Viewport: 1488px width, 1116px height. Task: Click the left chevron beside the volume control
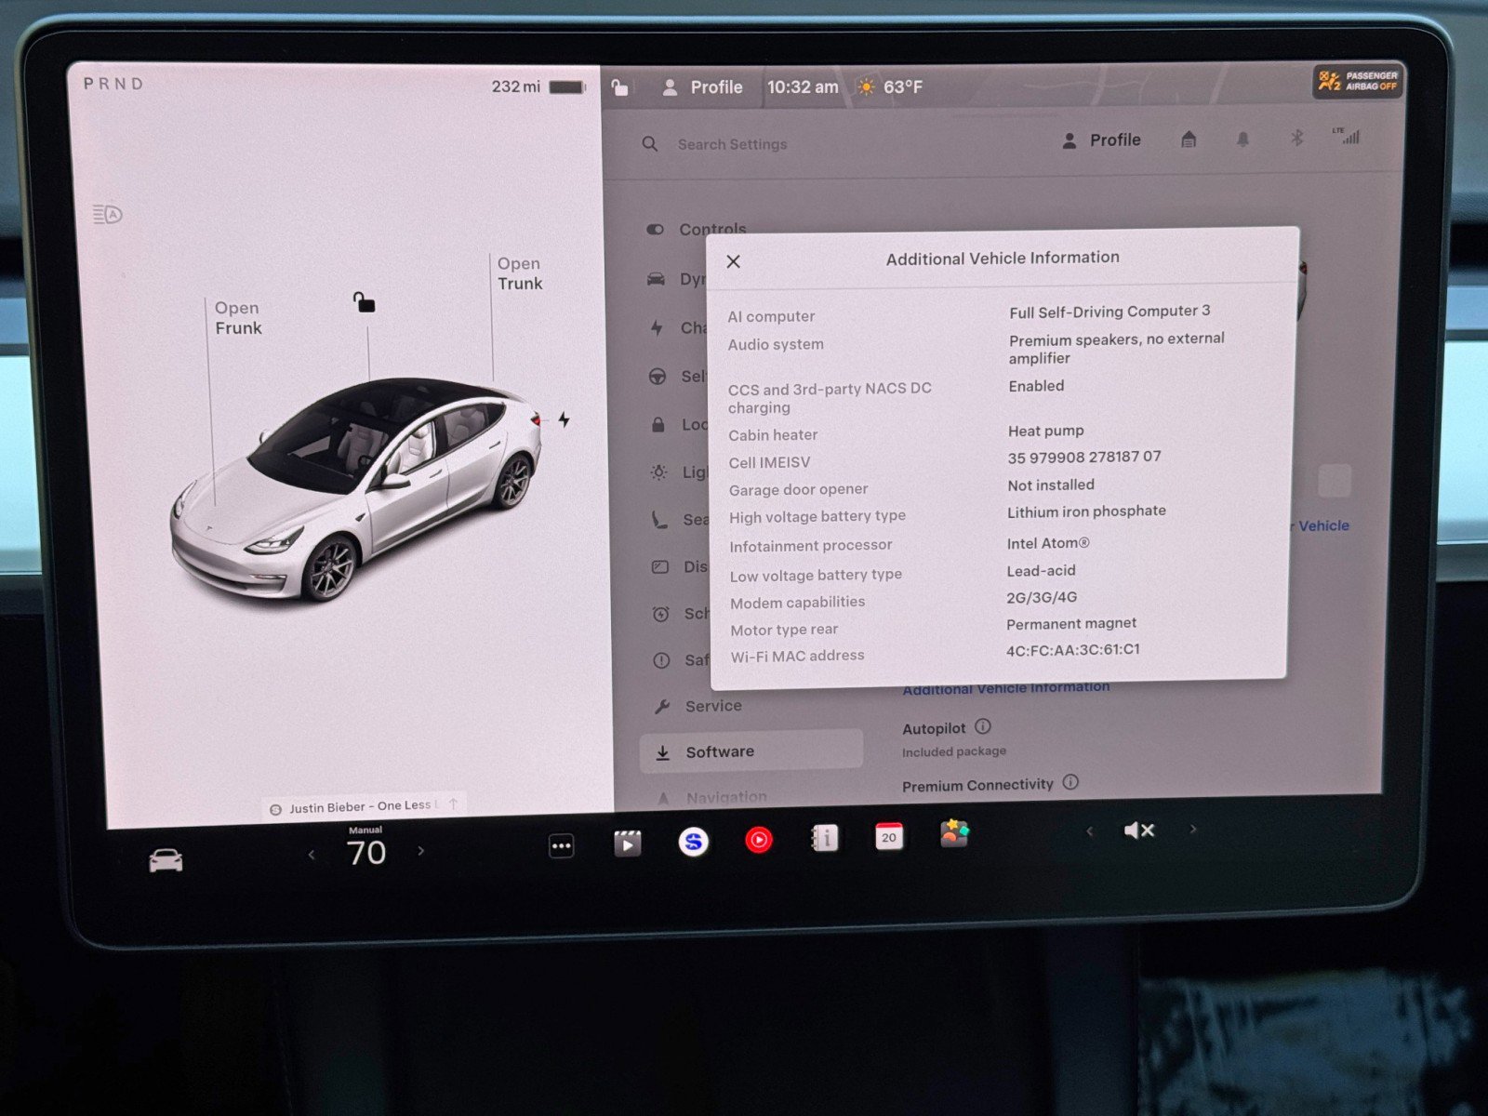click(x=1088, y=830)
